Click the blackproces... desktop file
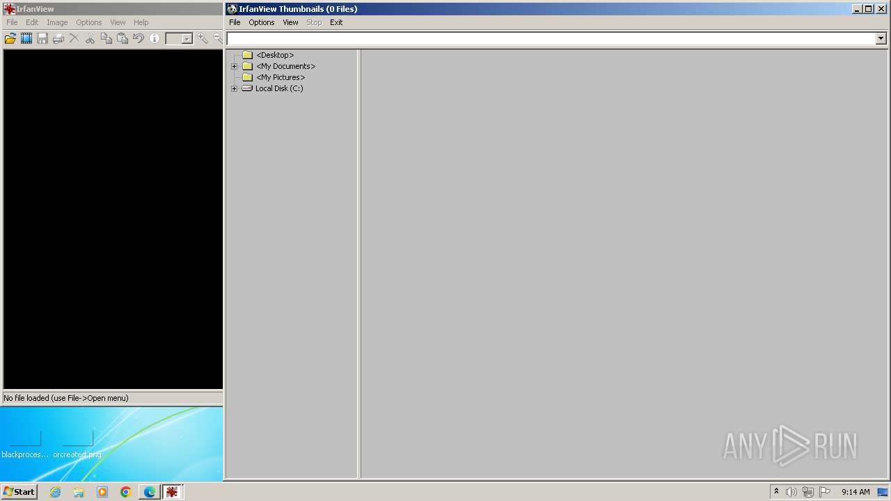This screenshot has height=501, width=891. click(x=25, y=444)
